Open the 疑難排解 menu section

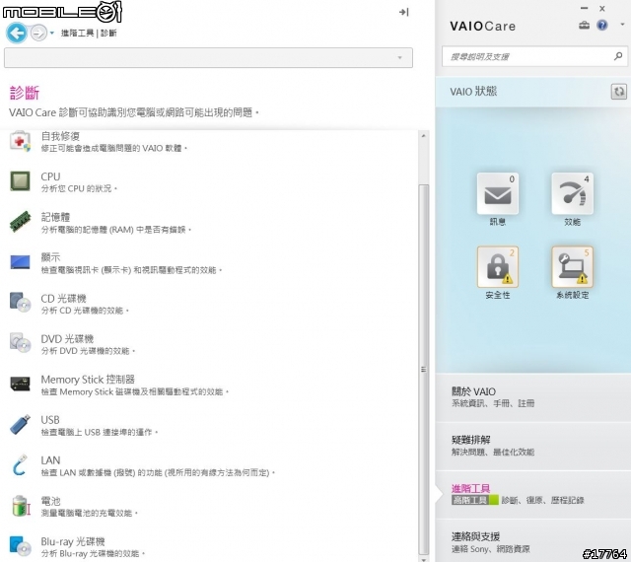tap(533, 446)
